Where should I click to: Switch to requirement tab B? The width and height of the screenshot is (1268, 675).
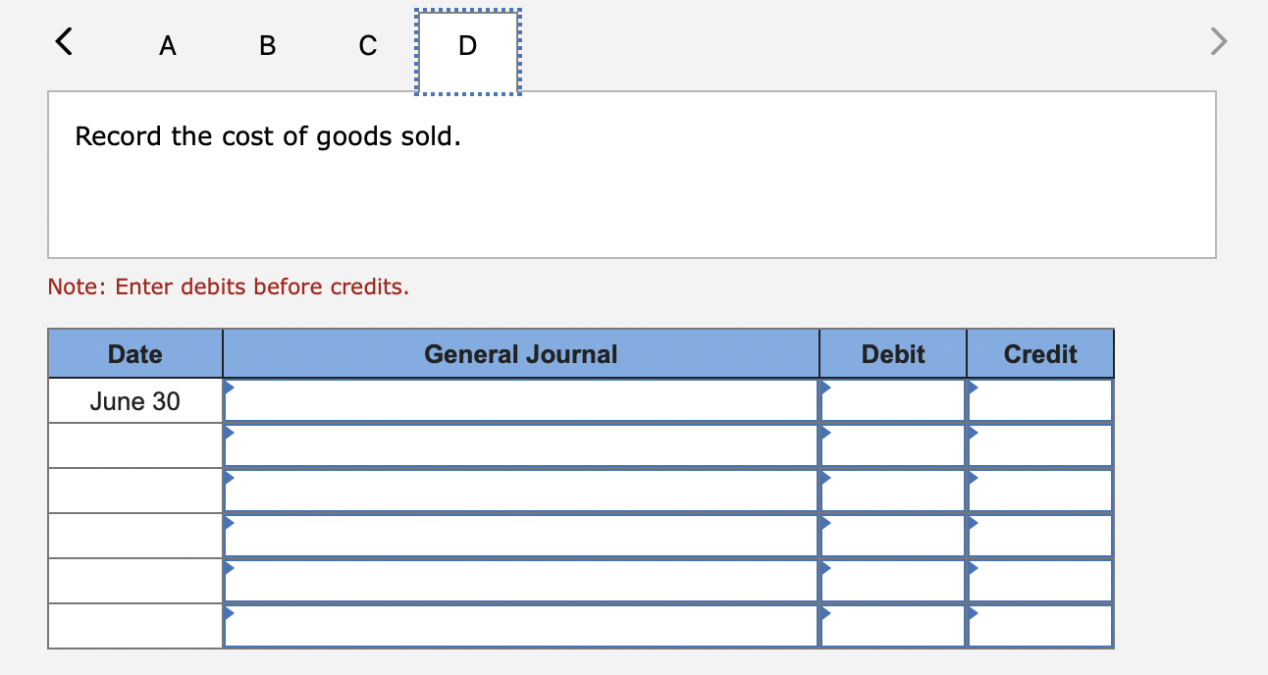(x=265, y=45)
